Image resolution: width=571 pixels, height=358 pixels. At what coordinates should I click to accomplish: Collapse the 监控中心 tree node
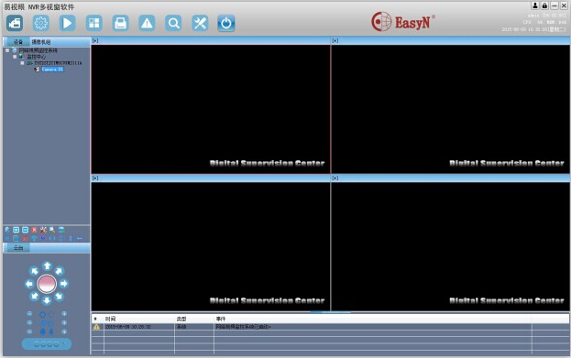[x=15, y=57]
